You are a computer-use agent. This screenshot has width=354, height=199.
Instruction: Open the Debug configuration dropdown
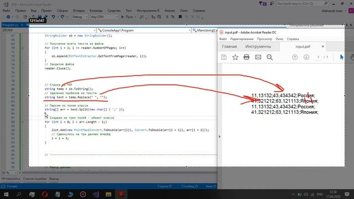(80, 17)
